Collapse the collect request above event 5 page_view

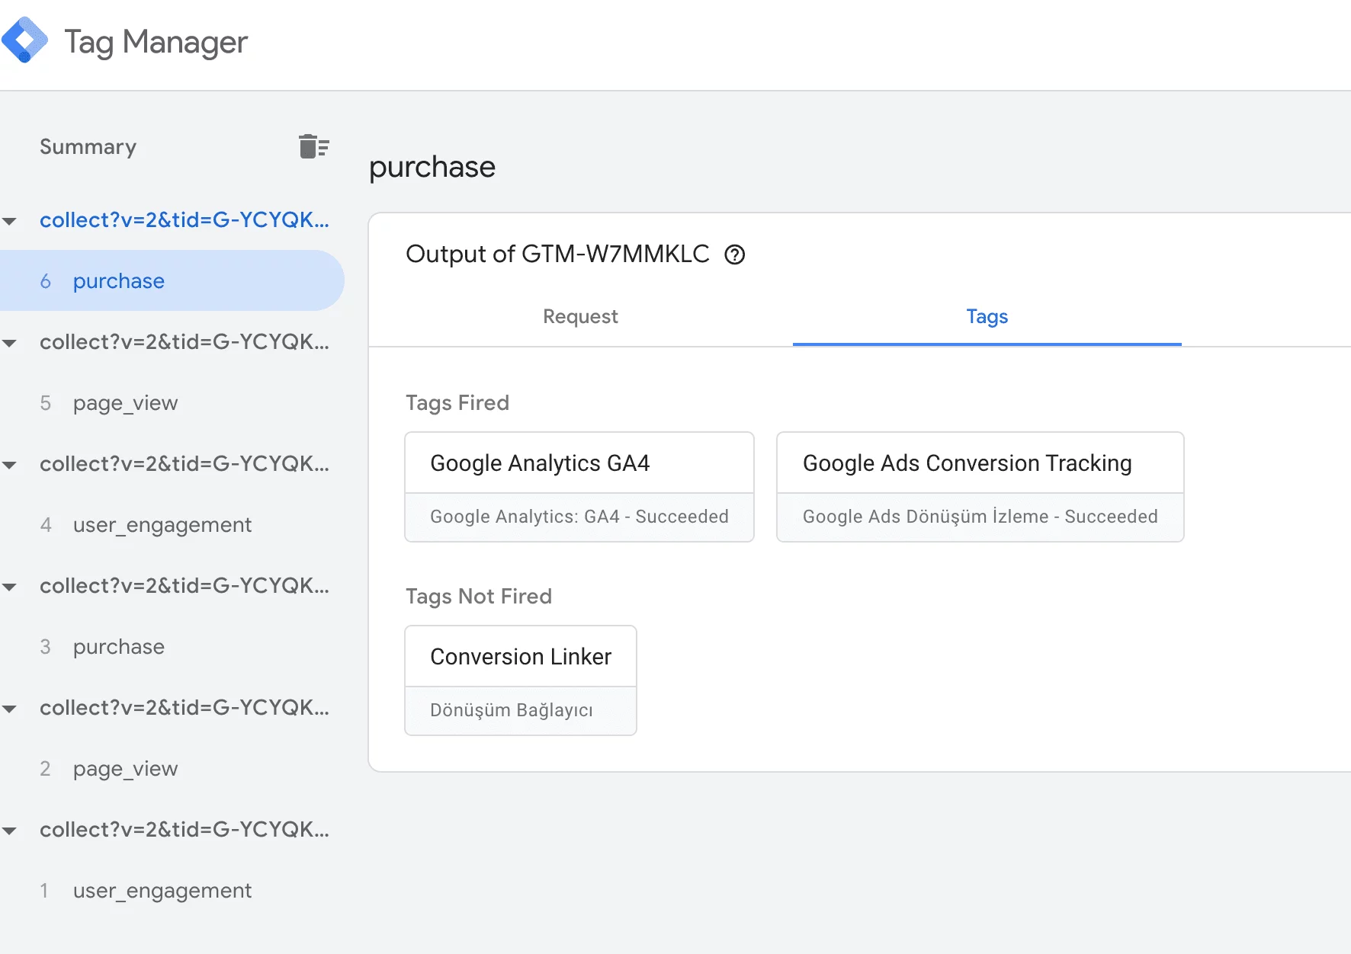[x=9, y=343]
